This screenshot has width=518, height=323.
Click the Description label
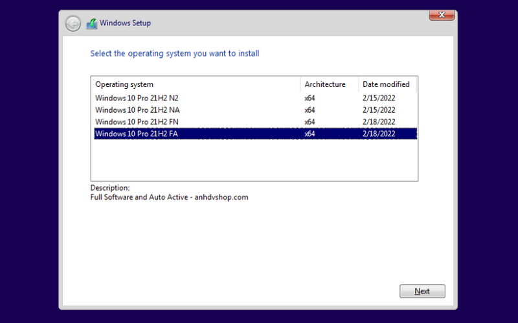(110, 188)
